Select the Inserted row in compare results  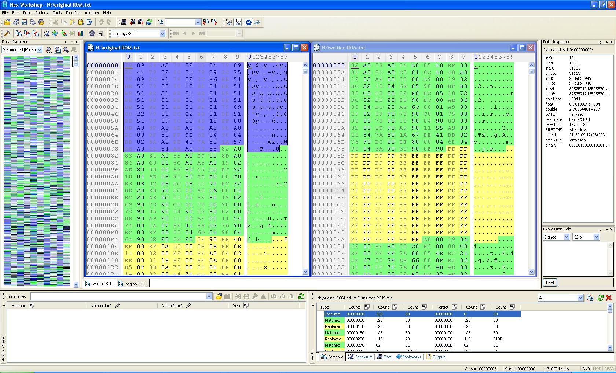[422, 314]
